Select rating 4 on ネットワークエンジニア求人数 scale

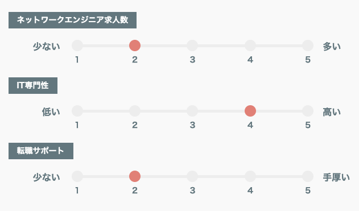point(250,45)
